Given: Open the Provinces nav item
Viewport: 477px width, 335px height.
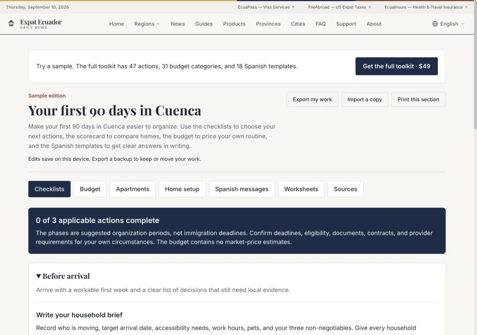Looking at the screenshot, I should 268,24.
